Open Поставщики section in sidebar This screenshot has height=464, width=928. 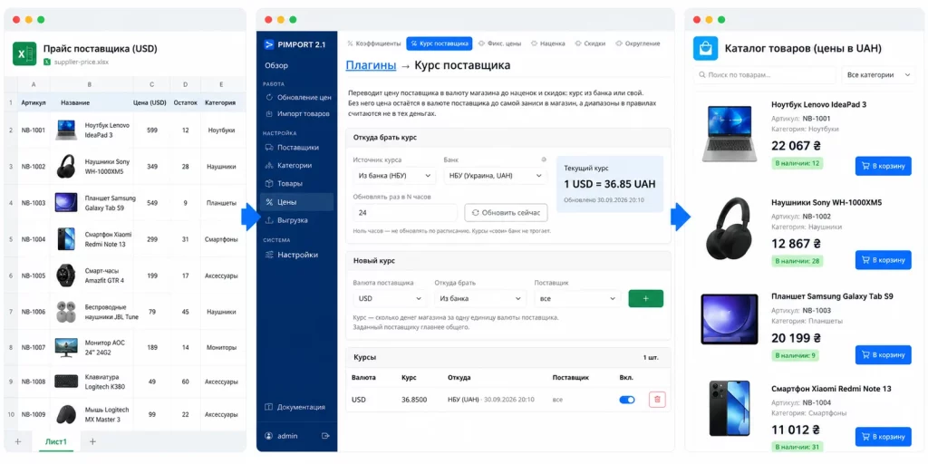point(292,148)
